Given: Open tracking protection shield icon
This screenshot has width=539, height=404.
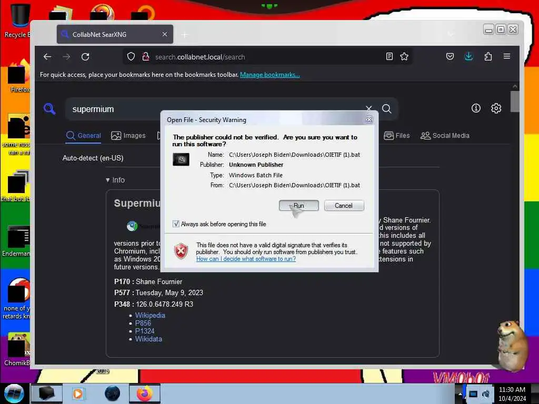Looking at the screenshot, I should (131, 56).
